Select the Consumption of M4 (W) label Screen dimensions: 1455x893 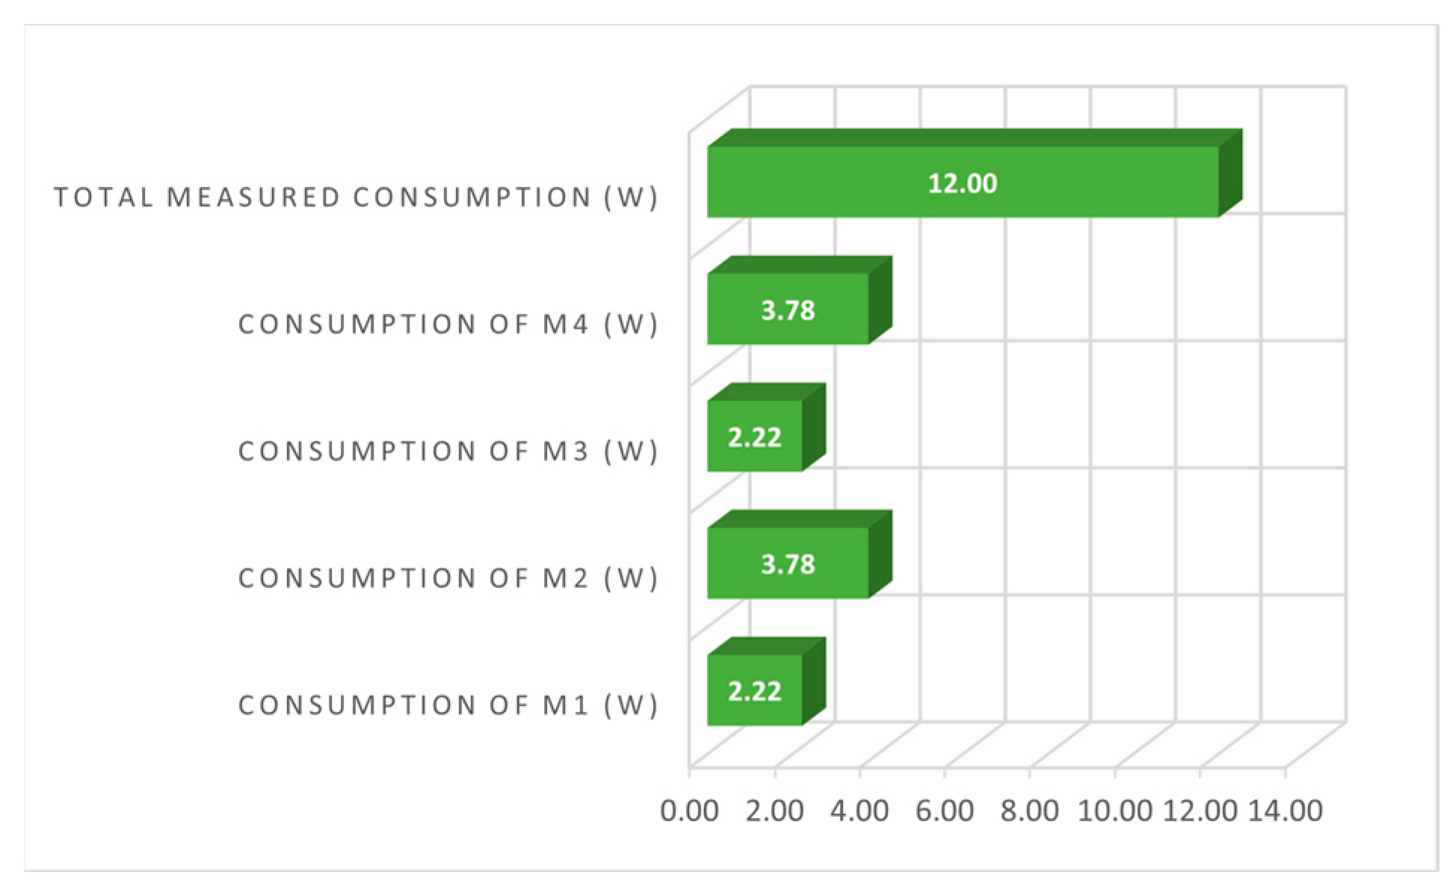coord(448,324)
